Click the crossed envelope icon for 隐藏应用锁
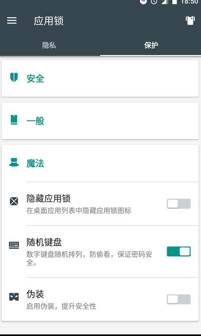 point(14,201)
